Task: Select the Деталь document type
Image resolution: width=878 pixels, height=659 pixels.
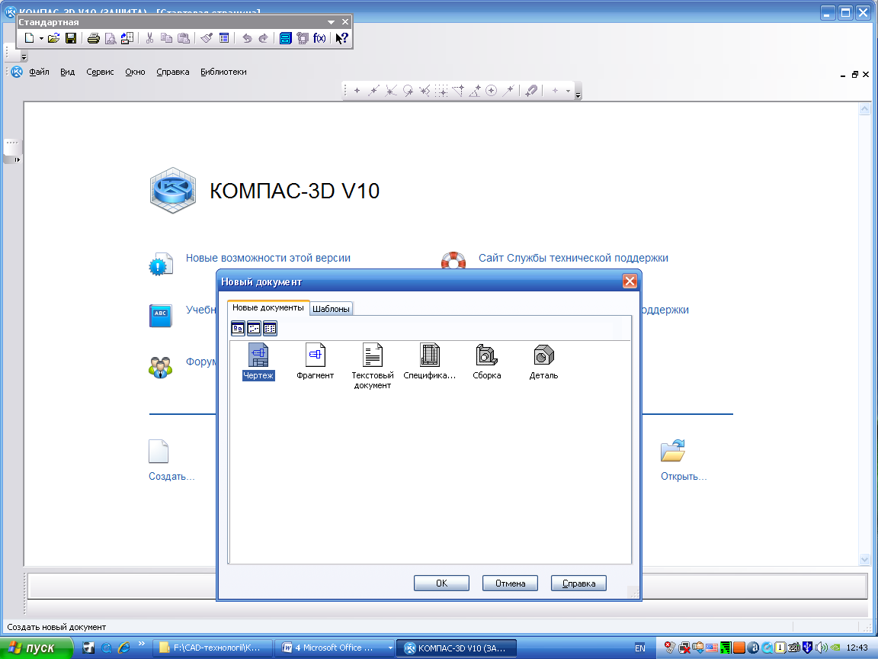Action: point(543,362)
